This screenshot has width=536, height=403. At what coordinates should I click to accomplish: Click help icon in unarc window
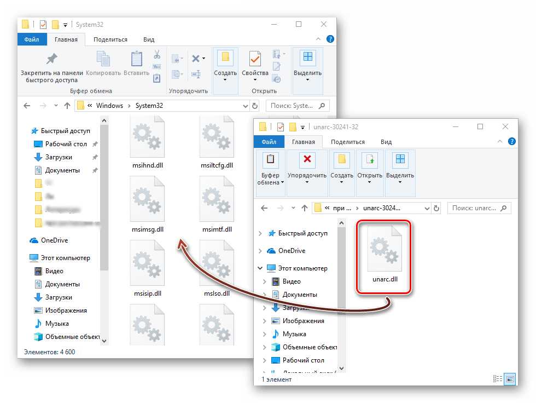[512, 141]
